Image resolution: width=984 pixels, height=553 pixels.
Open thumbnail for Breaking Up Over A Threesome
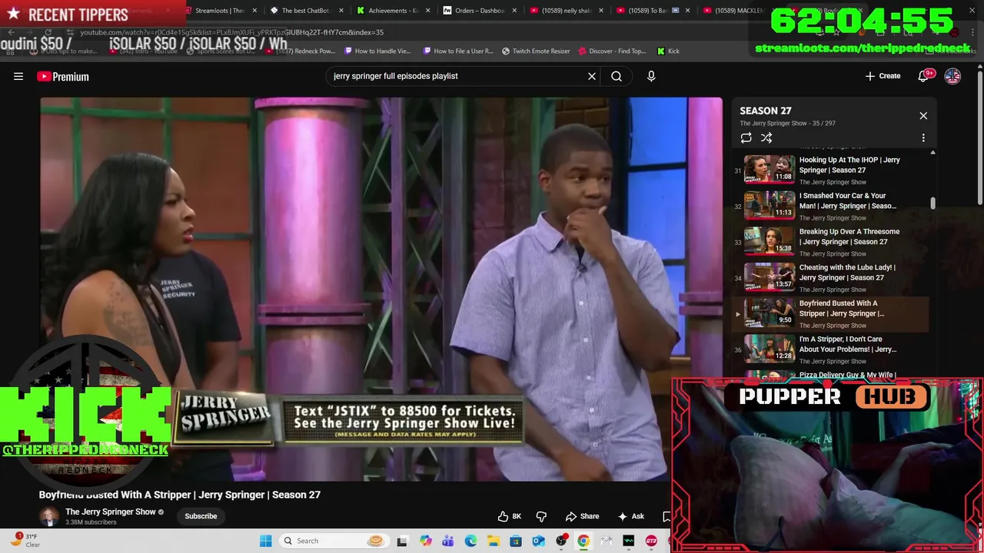[770, 241]
